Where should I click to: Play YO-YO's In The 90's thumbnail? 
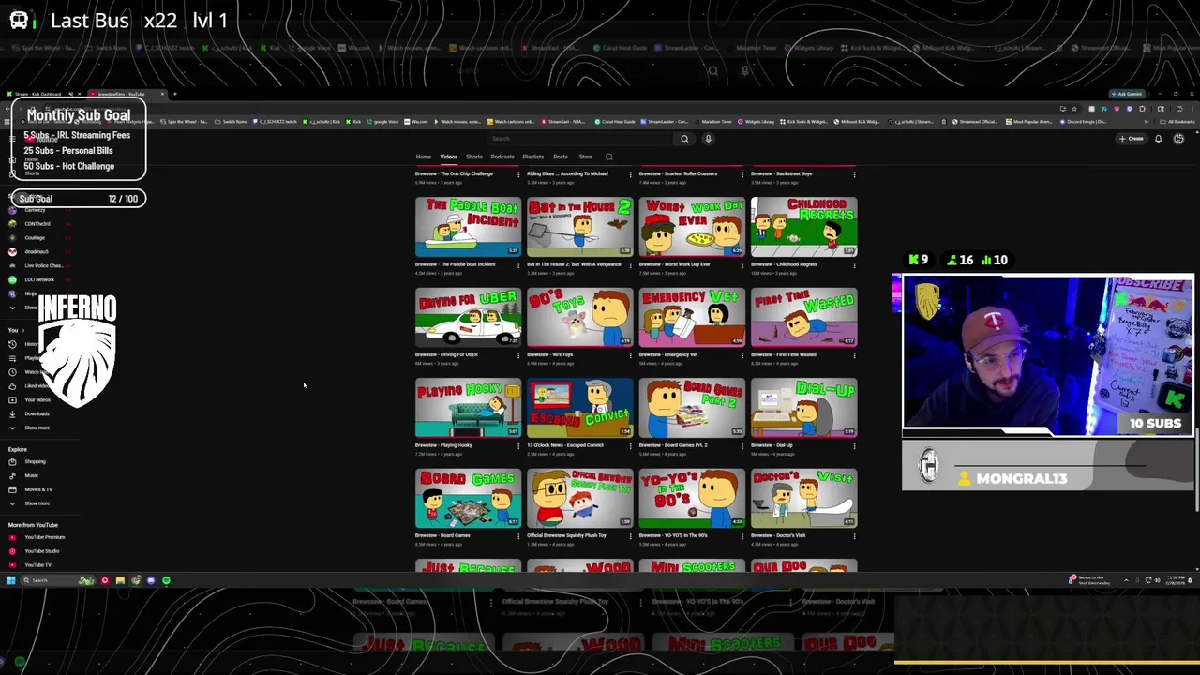coord(692,497)
